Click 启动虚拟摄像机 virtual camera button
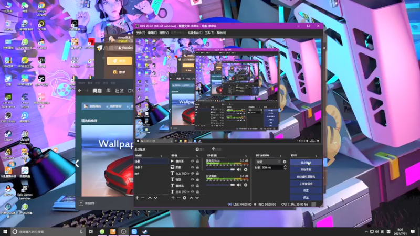This screenshot has height=236, width=420. click(306, 177)
